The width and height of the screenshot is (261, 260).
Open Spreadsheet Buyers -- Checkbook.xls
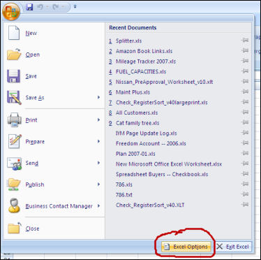point(162,174)
